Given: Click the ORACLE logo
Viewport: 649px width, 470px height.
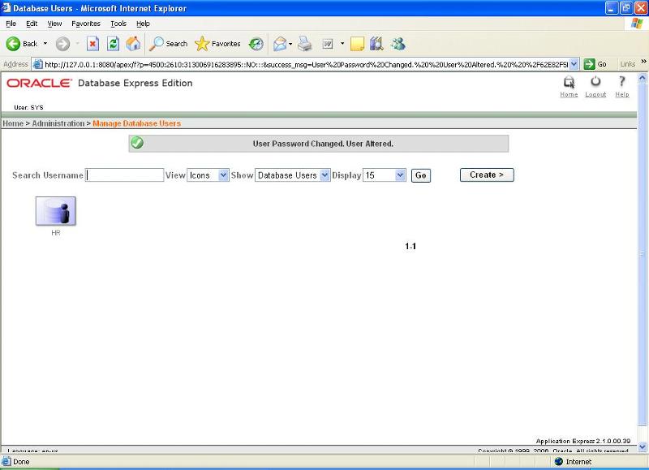Looking at the screenshot, I should (x=39, y=84).
